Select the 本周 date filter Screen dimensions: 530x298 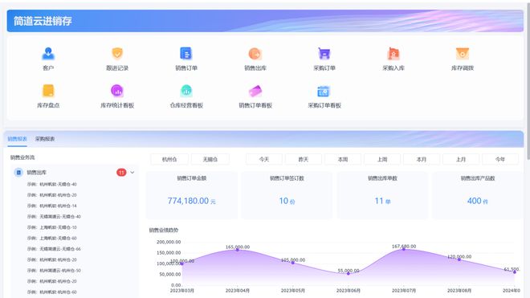[x=343, y=159]
